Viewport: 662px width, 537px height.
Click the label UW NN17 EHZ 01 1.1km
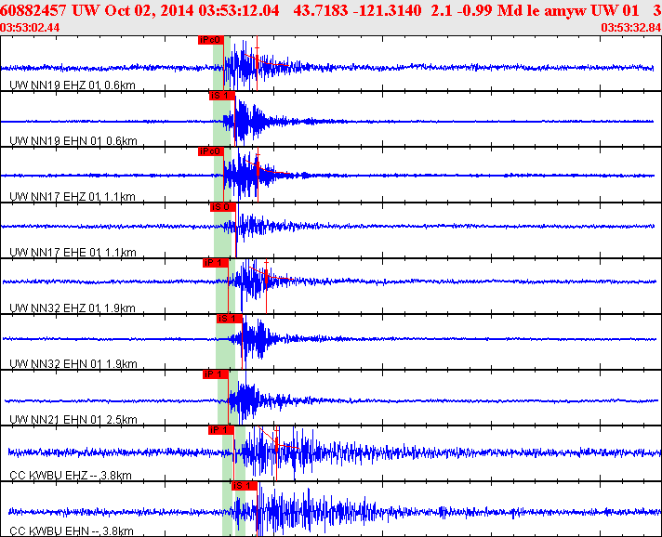coord(73,197)
